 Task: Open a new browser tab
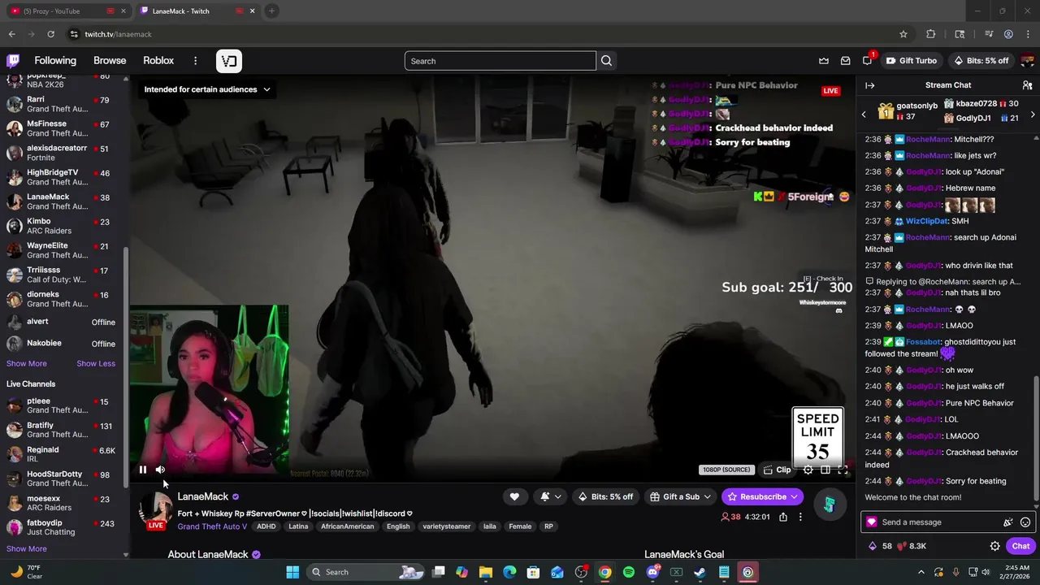[x=271, y=11]
